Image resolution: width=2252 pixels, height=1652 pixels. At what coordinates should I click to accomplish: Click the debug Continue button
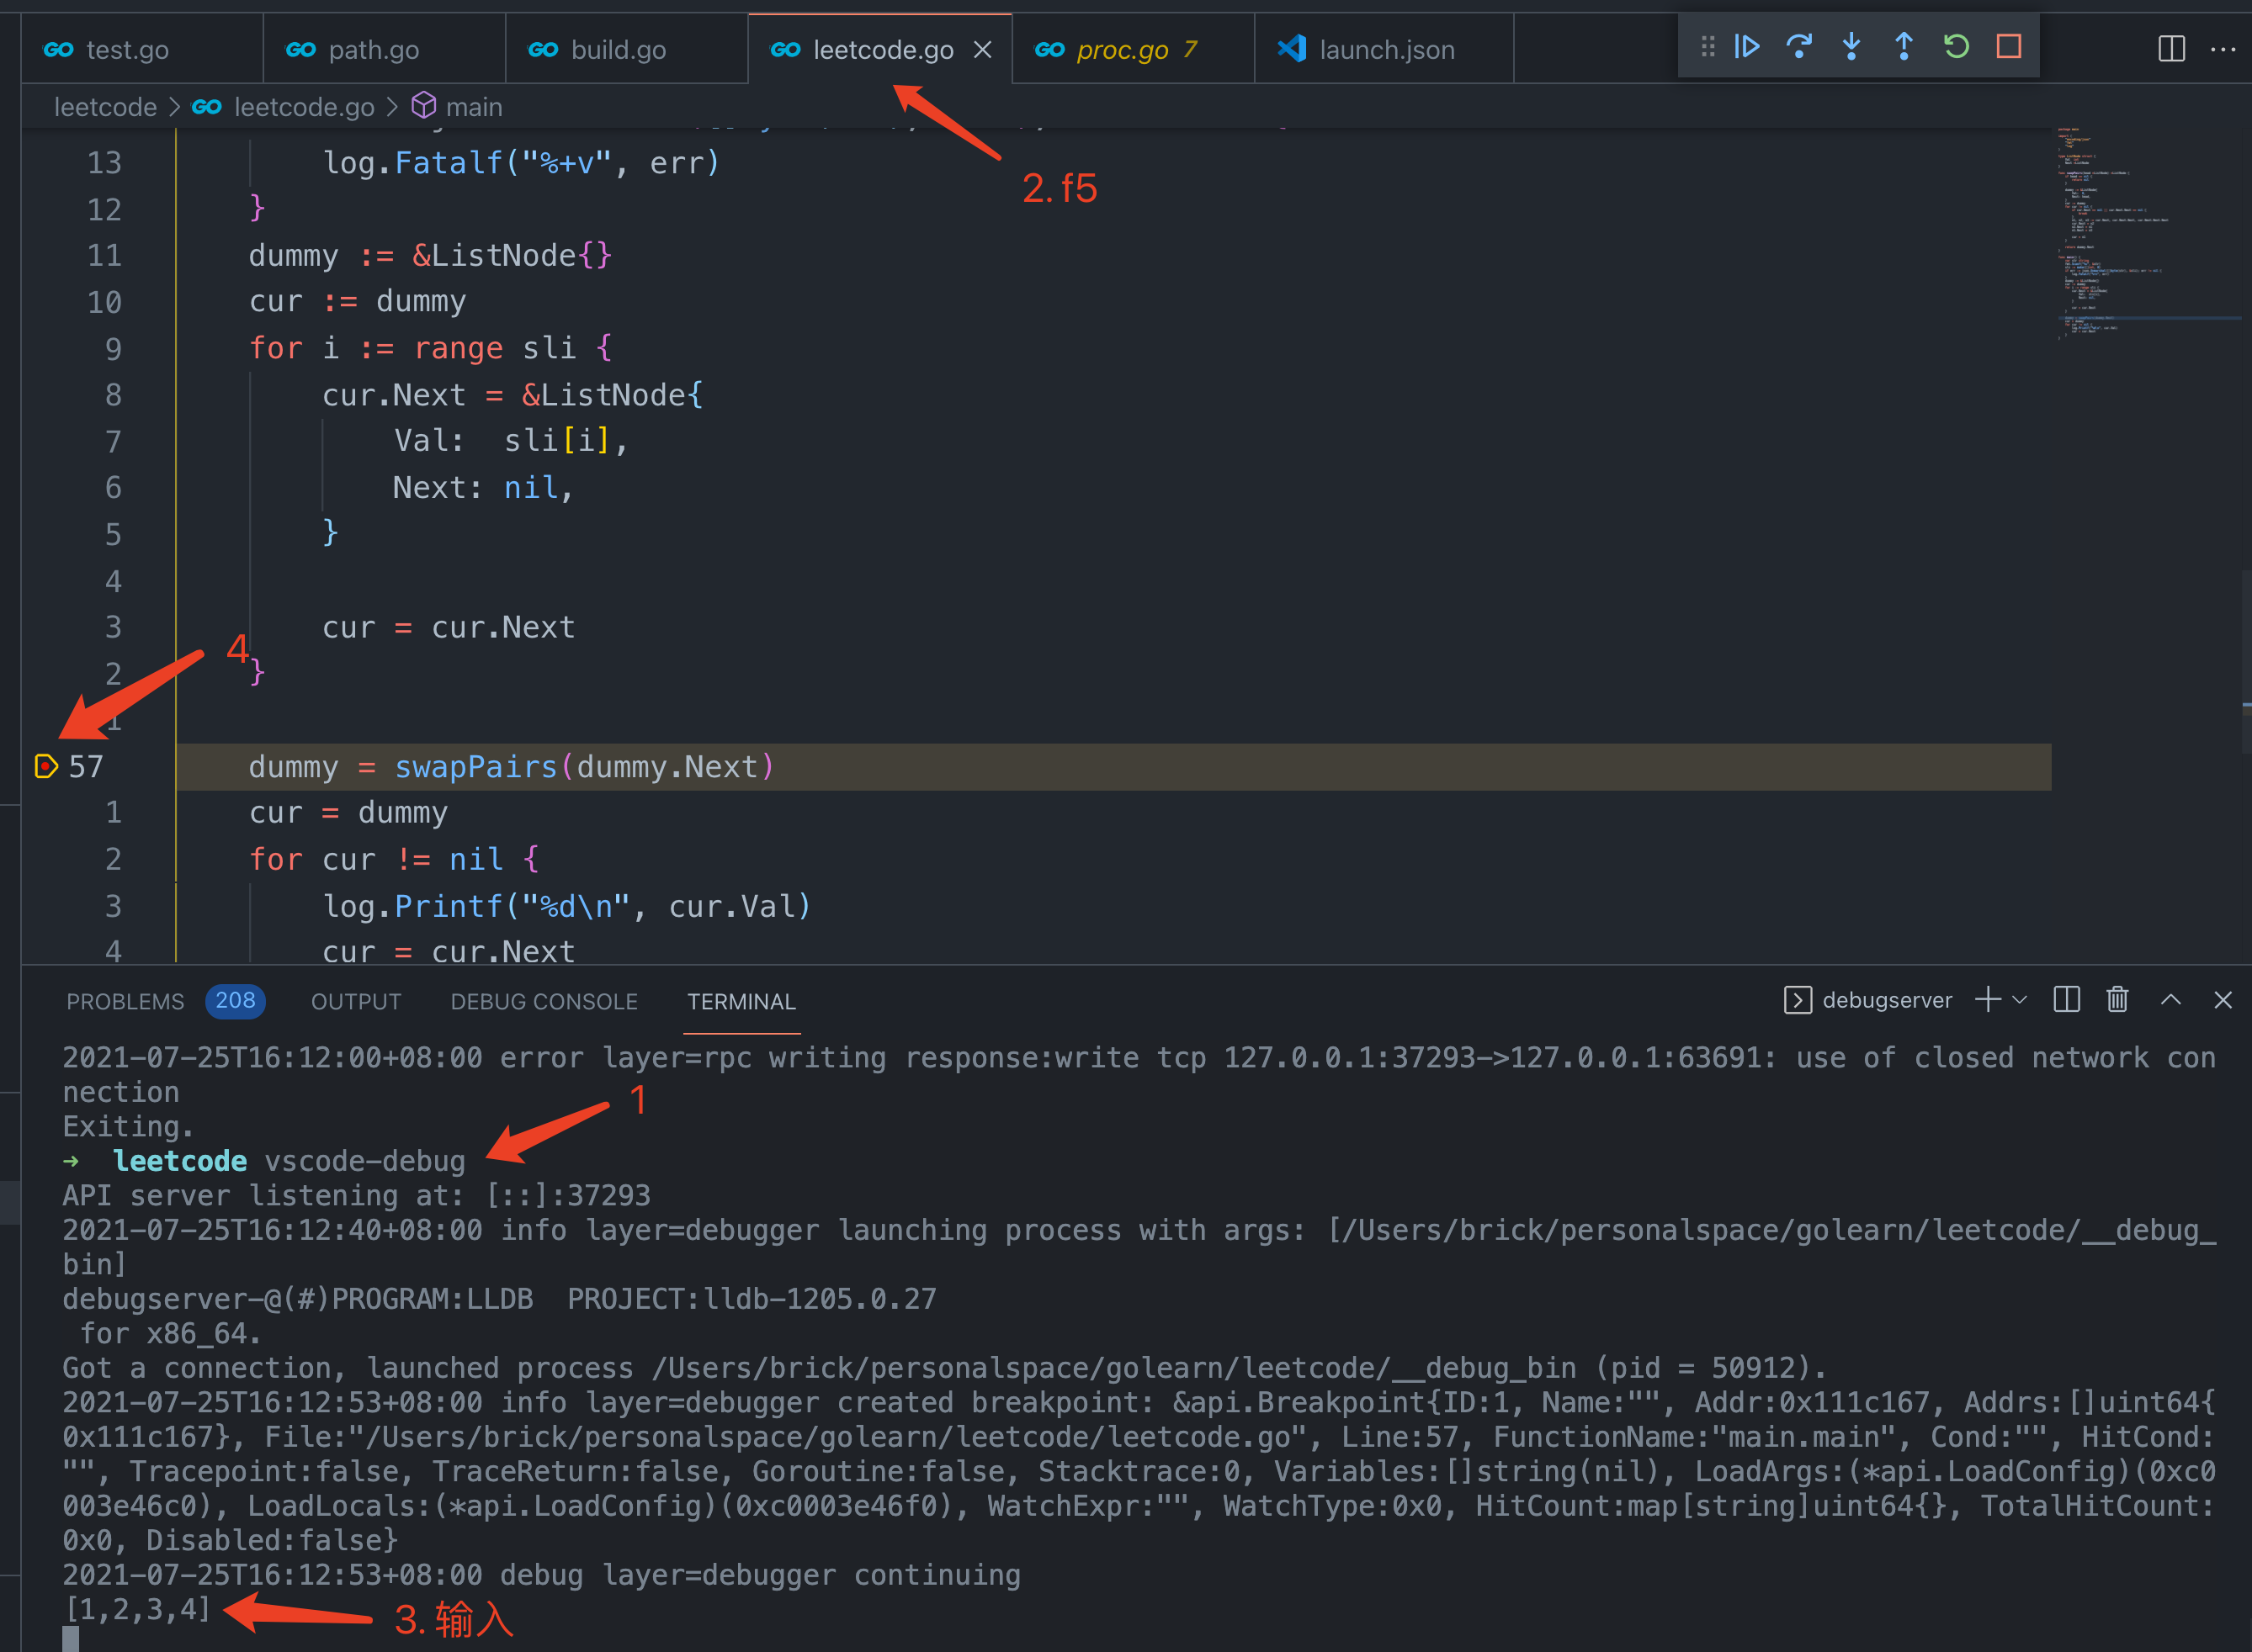click(x=1747, y=47)
